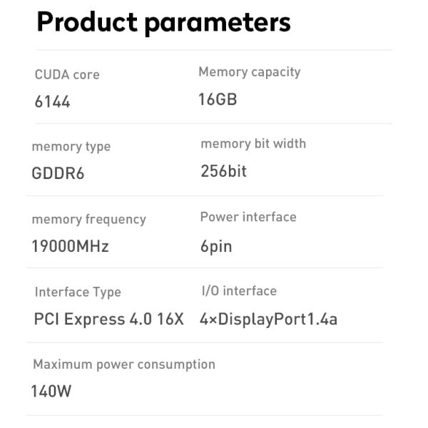The width and height of the screenshot is (428, 428).
Task: Click the 4×DisplayPort1.4a value text
Action: point(268,319)
